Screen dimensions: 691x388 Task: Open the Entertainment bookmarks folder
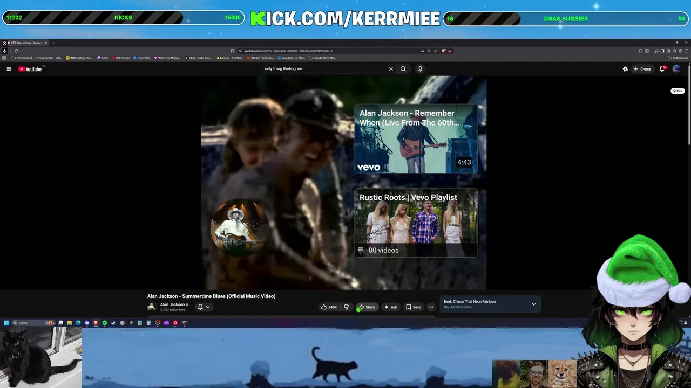point(22,58)
